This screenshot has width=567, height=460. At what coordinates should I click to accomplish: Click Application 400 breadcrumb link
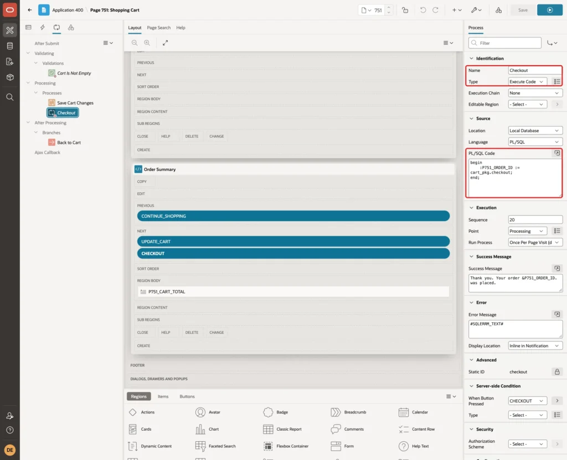pyautogui.click(x=68, y=10)
